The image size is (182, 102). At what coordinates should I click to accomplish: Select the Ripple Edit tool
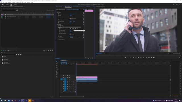click(x=57, y=65)
